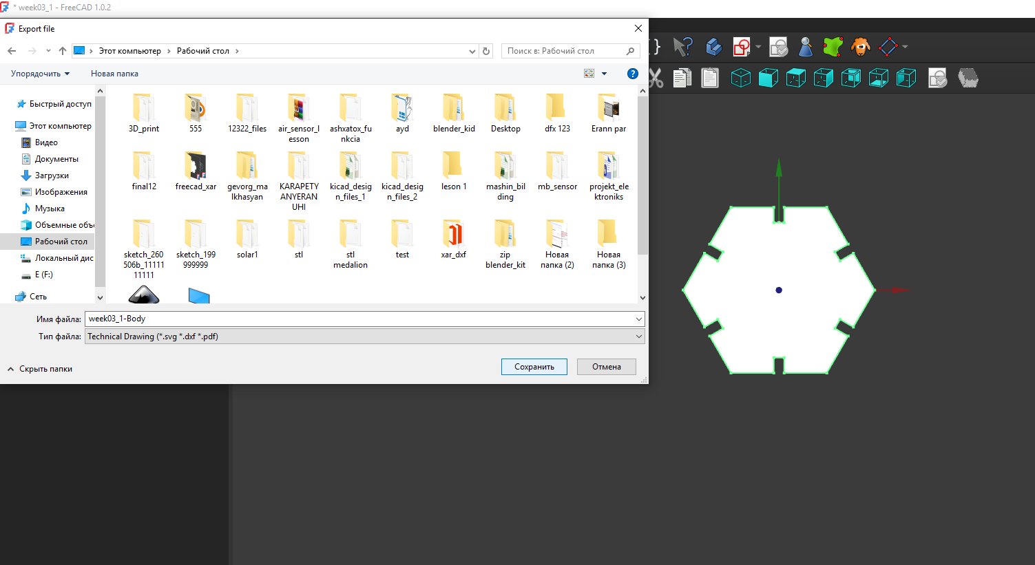The height and width of the screenshot is (565, 1035).
Task: Select the kicad_design_files_1 folder
Action: point(351,177)
